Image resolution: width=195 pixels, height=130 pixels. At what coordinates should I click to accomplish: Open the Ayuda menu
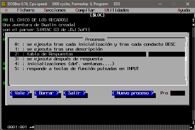pos(184,10)
